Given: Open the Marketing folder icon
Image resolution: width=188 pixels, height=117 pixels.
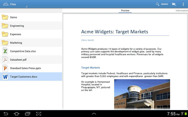Looking at the screenshot, I should tap(5, 43).
